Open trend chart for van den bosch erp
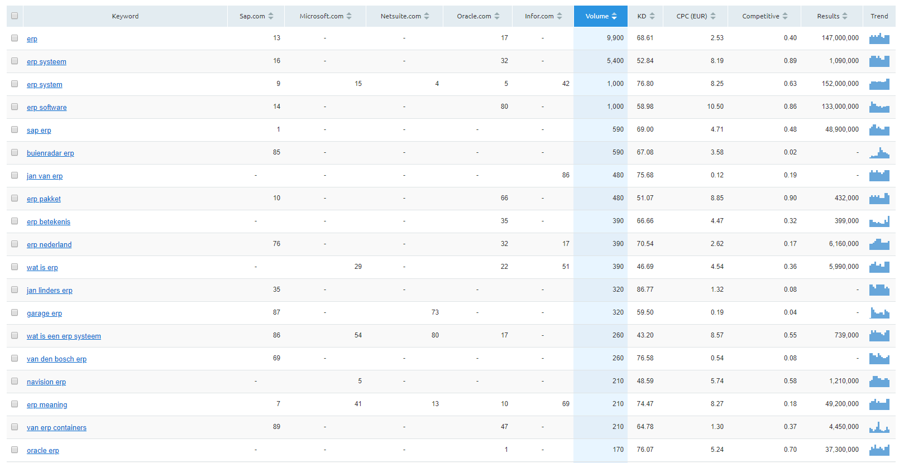This screenshot has width=904, height=463. [879, 359]
